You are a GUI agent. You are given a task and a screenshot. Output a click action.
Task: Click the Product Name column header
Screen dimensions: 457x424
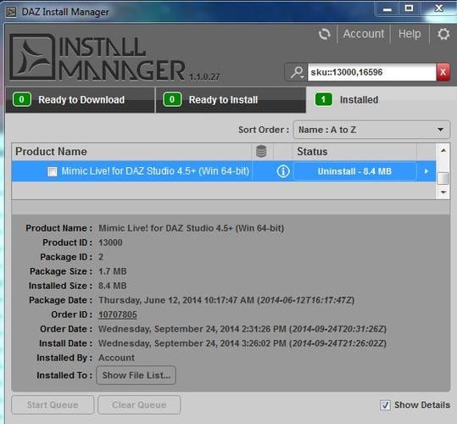(x=131, y=152)
